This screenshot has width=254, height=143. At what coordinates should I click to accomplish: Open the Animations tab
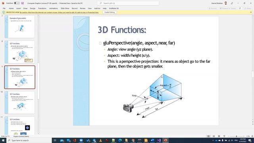(54, 8)
